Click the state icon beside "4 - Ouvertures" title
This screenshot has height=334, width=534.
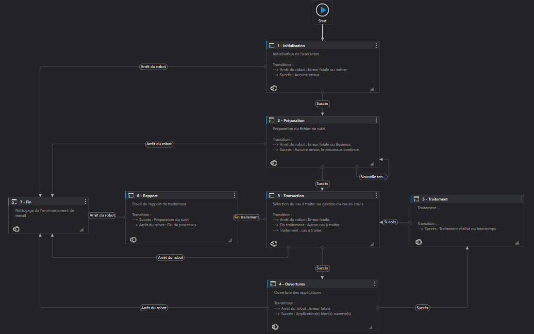coord(272,284)
